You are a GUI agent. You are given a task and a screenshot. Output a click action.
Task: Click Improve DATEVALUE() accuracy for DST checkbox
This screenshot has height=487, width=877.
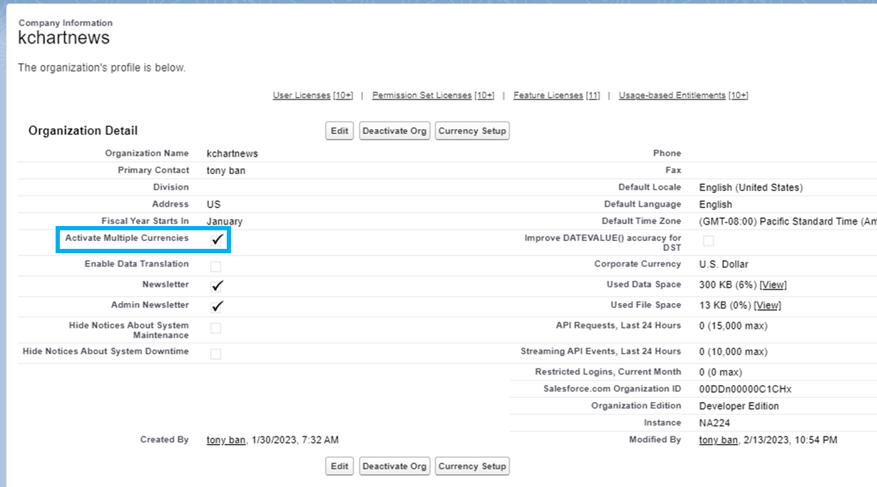[708, 241]
